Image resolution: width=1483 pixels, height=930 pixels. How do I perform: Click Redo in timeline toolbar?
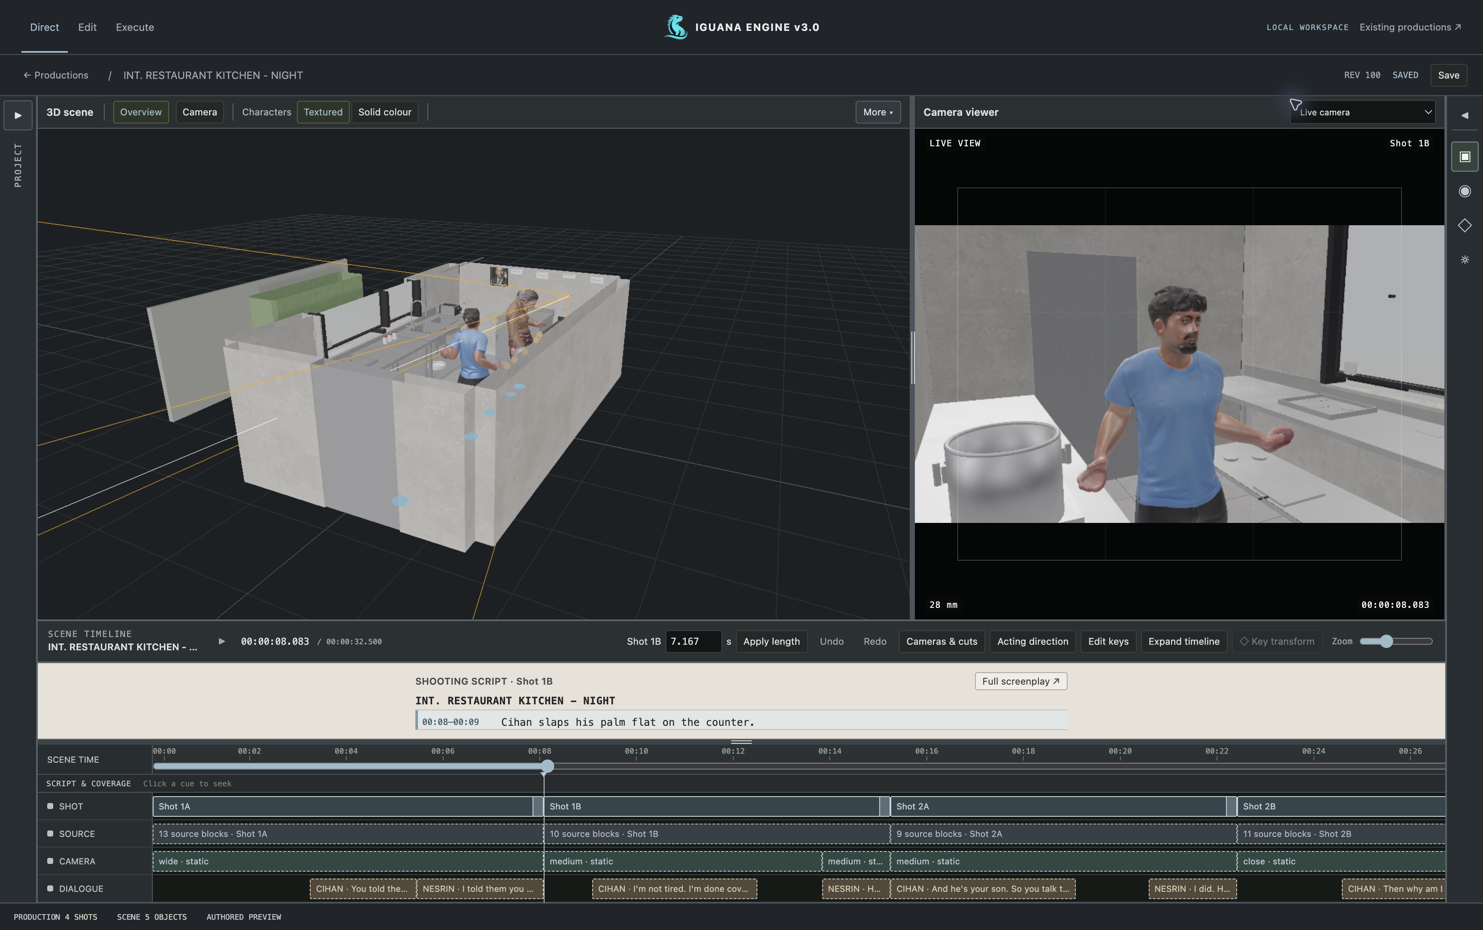tap(875, 641)
